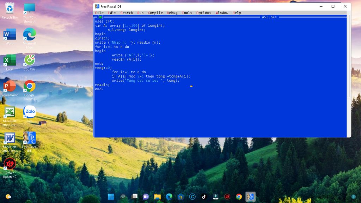
Task: Open the Run menu
Action: pos(140,13)
